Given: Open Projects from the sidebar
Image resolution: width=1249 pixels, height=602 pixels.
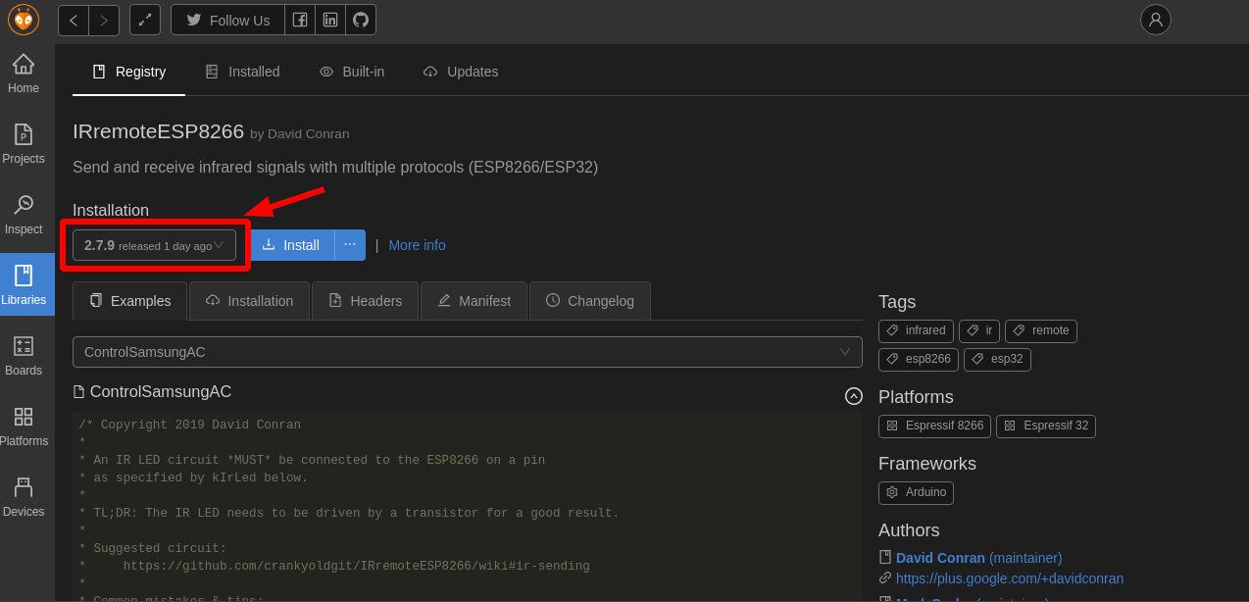Looking at the screenshot, I should point(24,144).
